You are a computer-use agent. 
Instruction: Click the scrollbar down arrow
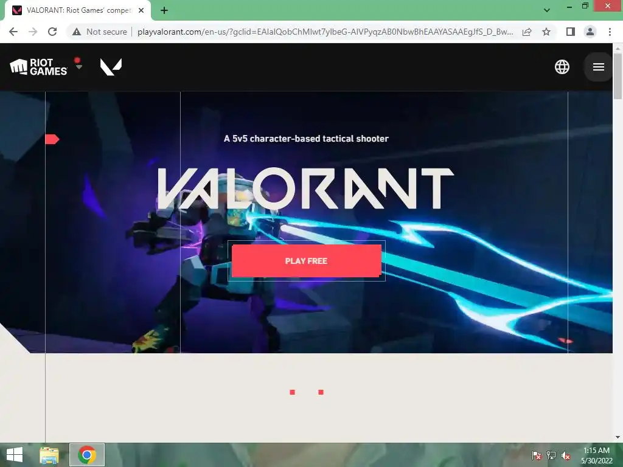point(618,437)
